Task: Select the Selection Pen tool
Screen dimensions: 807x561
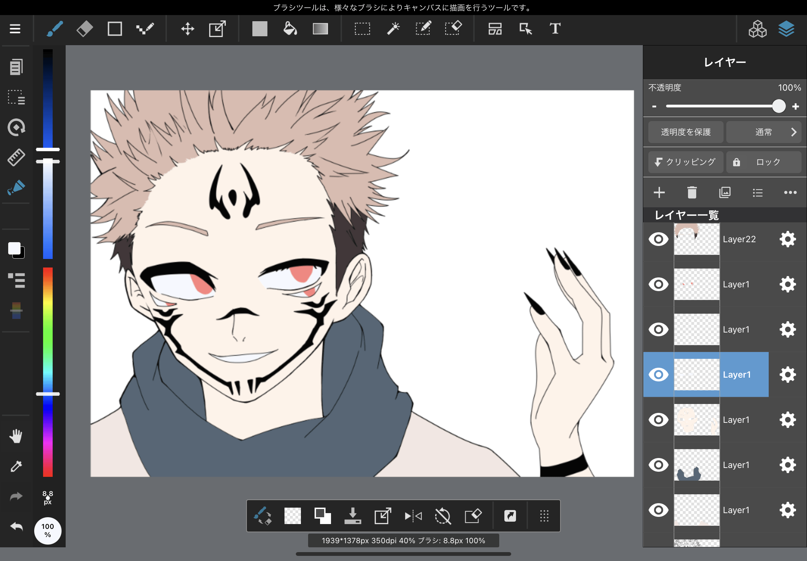Action: coord(423,28)
